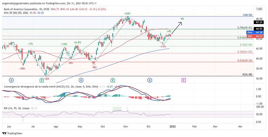The height and width of the screenshot is (137, 268).
Task: Select the green 9% target annotation
Action: click(183, 19)
